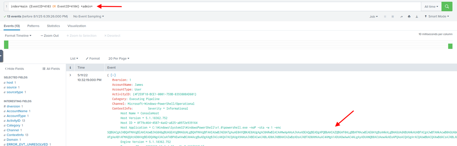Viewport: 457px width, 146px height.
Task: Open the No Event Sampling dropdown
Action: tap(89, 16)
